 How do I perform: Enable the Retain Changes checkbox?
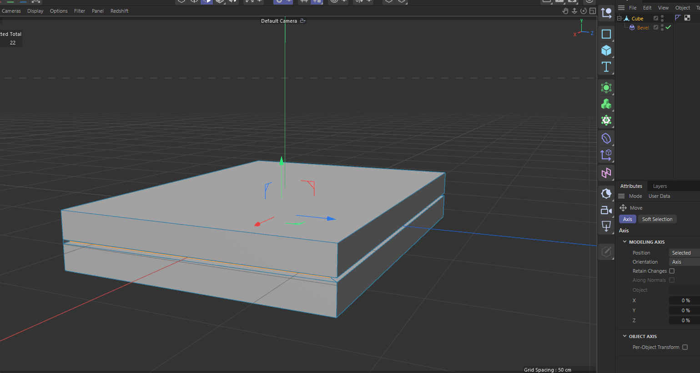point(672,271)
